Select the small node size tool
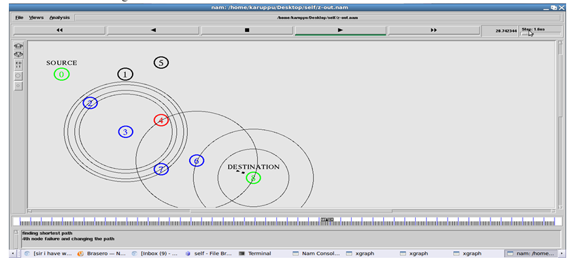This screenshot has height=268, width=575. (x=18, y=86)
